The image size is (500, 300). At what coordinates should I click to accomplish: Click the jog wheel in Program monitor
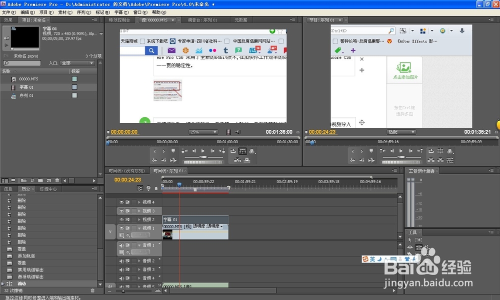[401, 162]
